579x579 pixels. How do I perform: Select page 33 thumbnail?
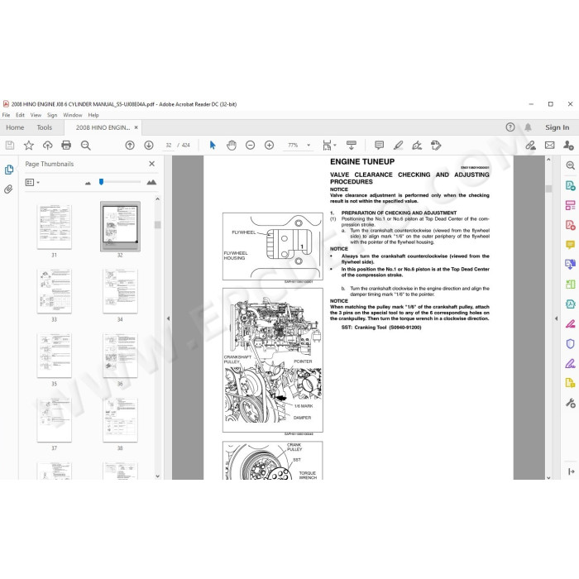point(55,291)
